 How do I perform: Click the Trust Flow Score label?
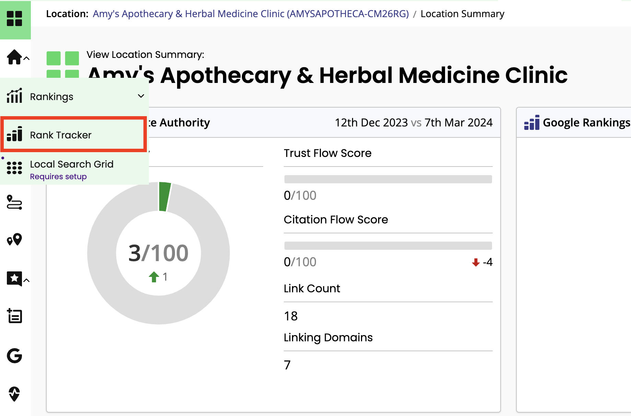327,153
